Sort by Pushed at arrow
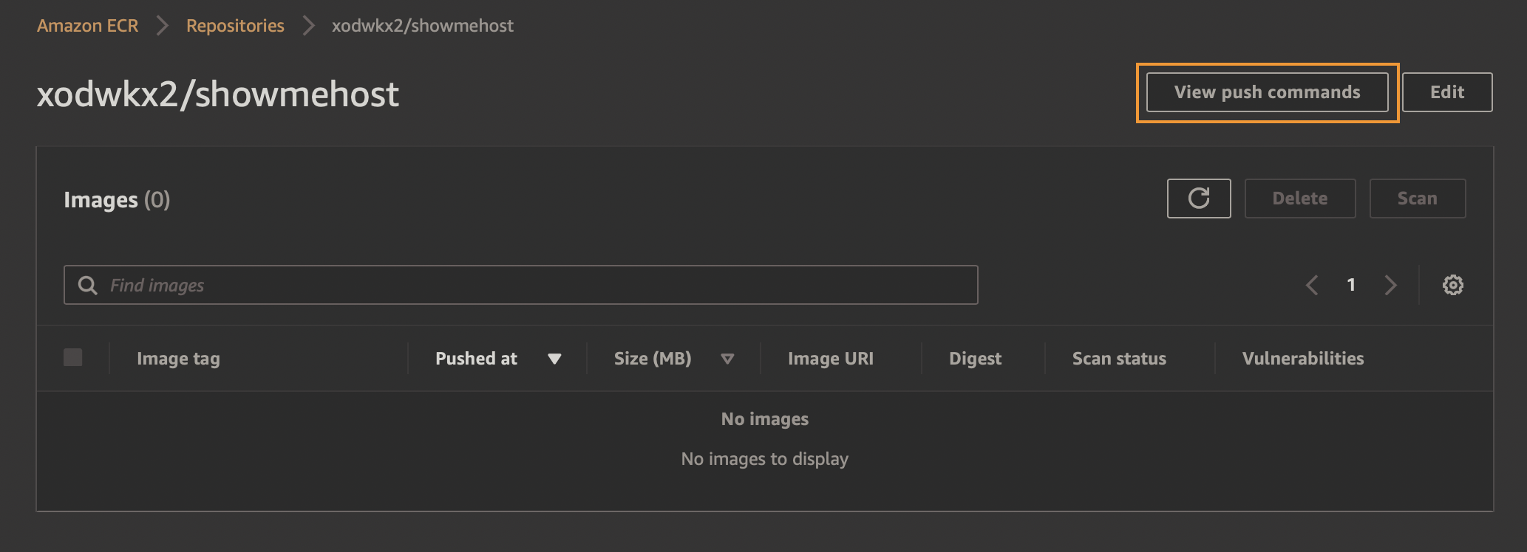1527x552 pixels. pyautogui.click(x=554, y=359)
